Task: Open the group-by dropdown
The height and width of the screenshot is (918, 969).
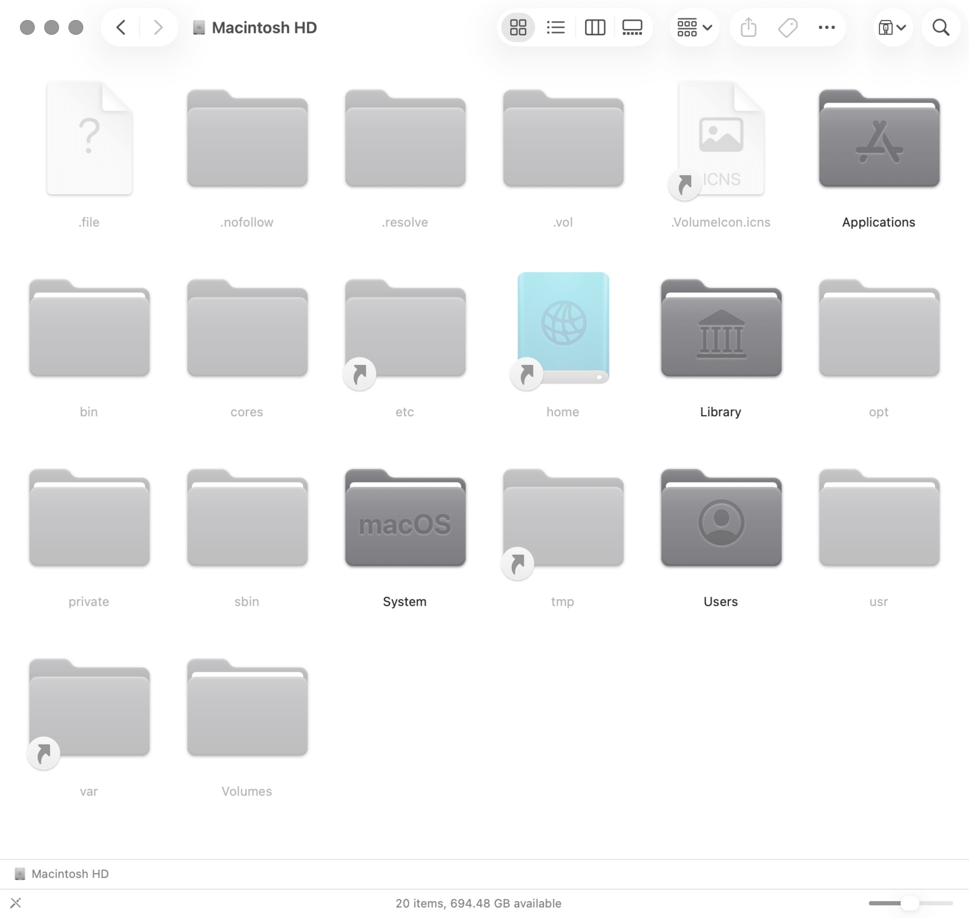Action: (694, 27)
